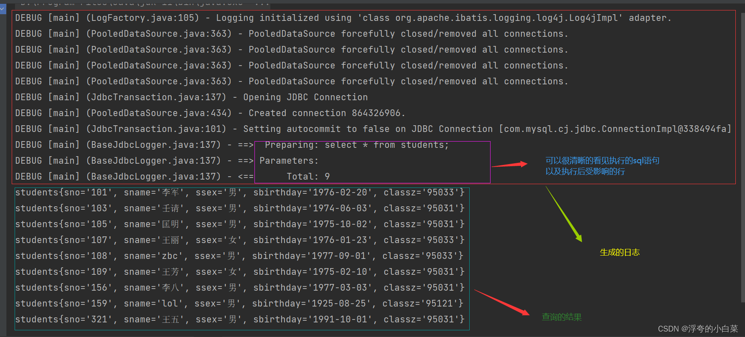Click the students row with sname='zbc'
Screen dimensions: 745x337
coord(239,256)
